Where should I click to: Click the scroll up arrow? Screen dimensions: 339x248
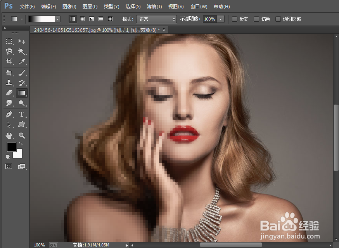[336, 36]
